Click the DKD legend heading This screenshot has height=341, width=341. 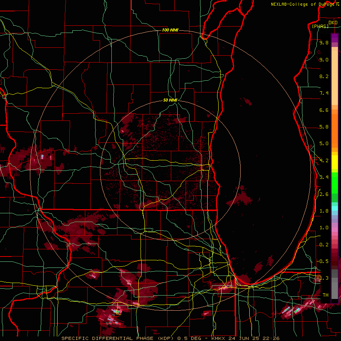pos(333,23)
